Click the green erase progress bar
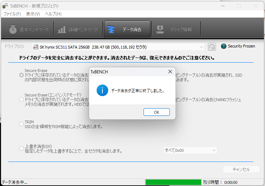This screenshot has height=186, width=265. click(x=173, y=182)
